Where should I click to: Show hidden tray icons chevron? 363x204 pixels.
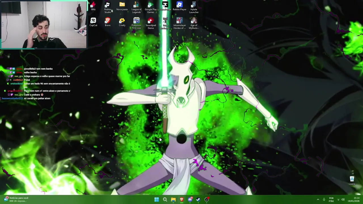pos(318,199)
